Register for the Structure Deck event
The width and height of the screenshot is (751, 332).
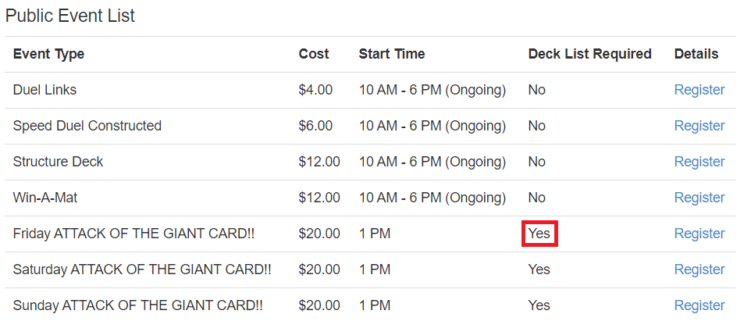tap(699, 162)
